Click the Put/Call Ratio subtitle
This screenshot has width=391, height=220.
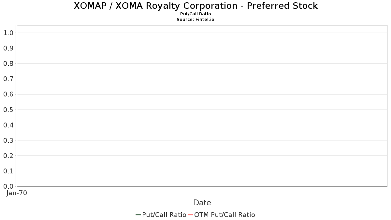[x=195, y=14]
